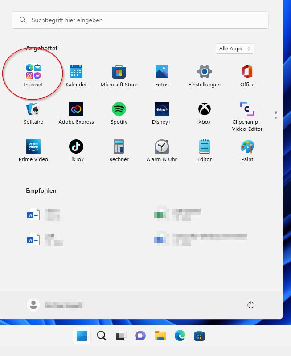The width and height of the screenshot is (291, 356).
Task: Open the Rechner calculator app
Action: (x=119, y=150)
